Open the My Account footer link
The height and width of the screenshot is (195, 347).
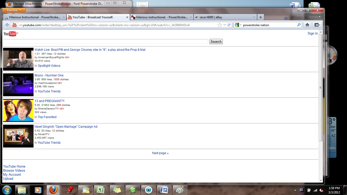click(x=12, y=175)
